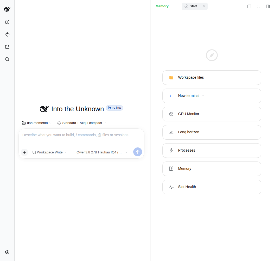The image size is (273, 261).
Task: Open search via magnifier icon
Action: [x=7, y=59]
